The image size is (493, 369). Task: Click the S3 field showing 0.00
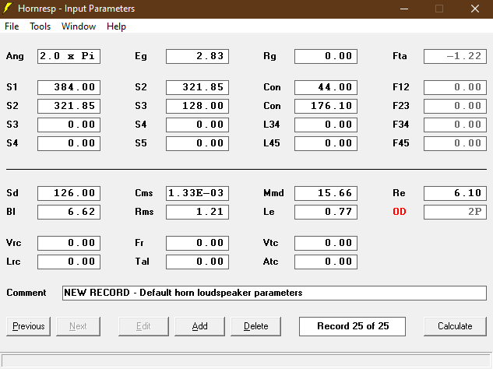pos(69,125)
